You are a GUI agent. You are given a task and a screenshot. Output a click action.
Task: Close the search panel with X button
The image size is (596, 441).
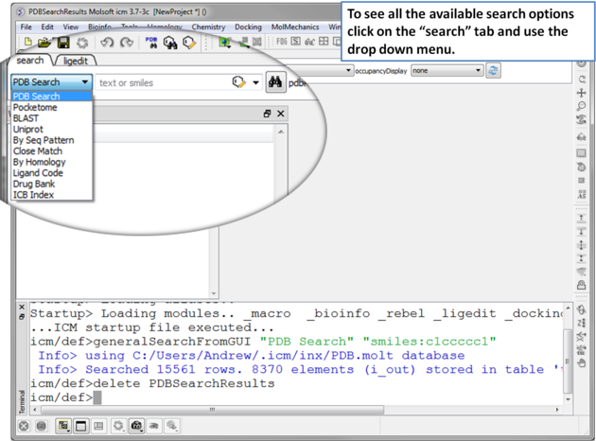pos(281,114)
